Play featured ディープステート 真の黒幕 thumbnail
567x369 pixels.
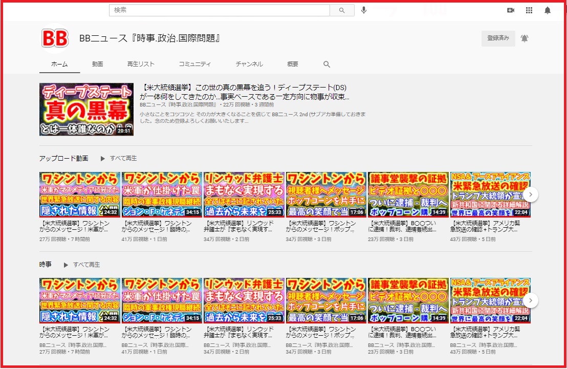click(86, 109)
